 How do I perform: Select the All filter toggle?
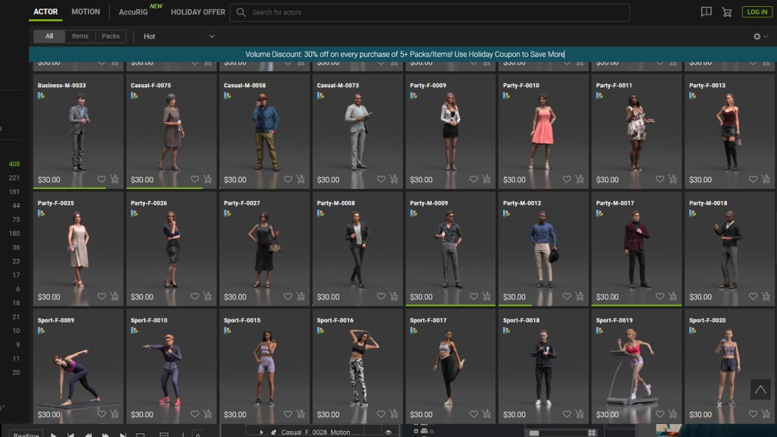(x=49, y=36)
